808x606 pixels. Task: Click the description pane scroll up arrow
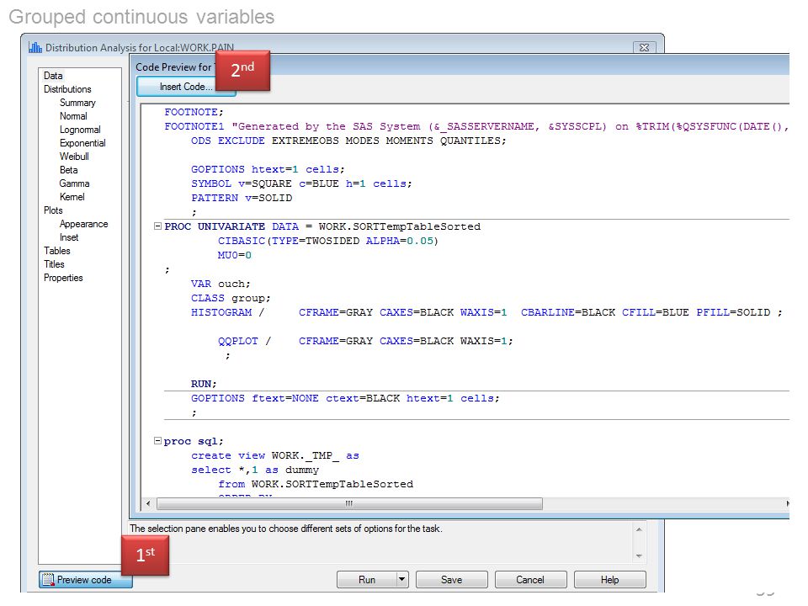[639, 529]
